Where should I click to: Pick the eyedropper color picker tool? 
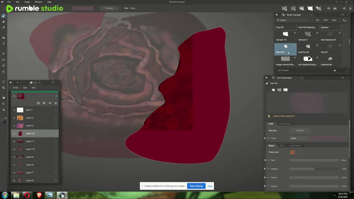click(4, 28)
